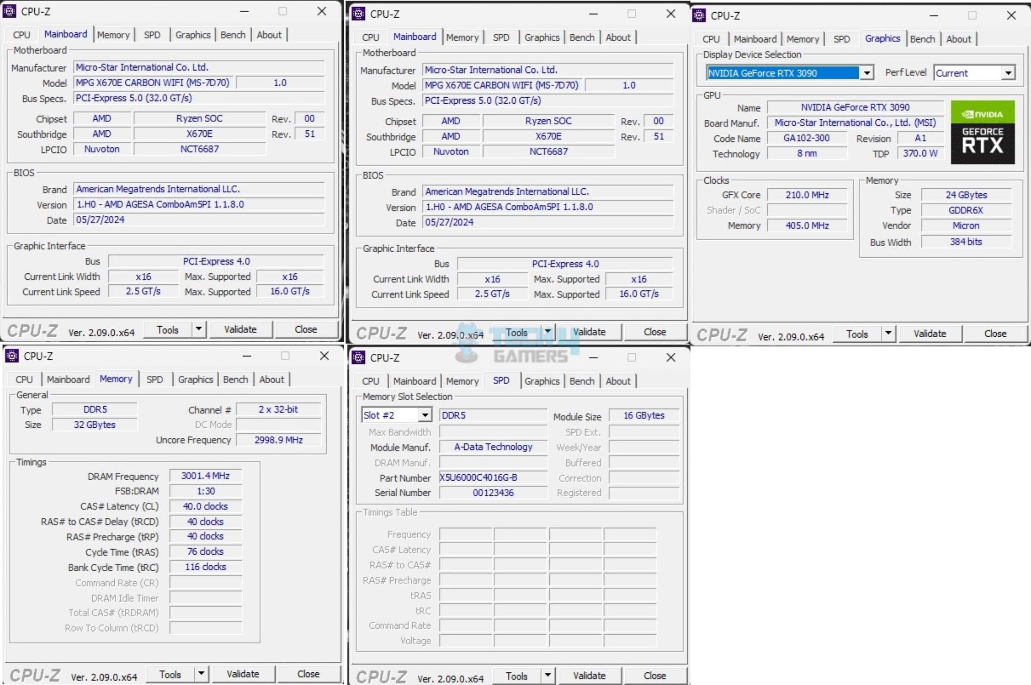
Task: Click Validate in the Graphics window
Action: point(929,334)
